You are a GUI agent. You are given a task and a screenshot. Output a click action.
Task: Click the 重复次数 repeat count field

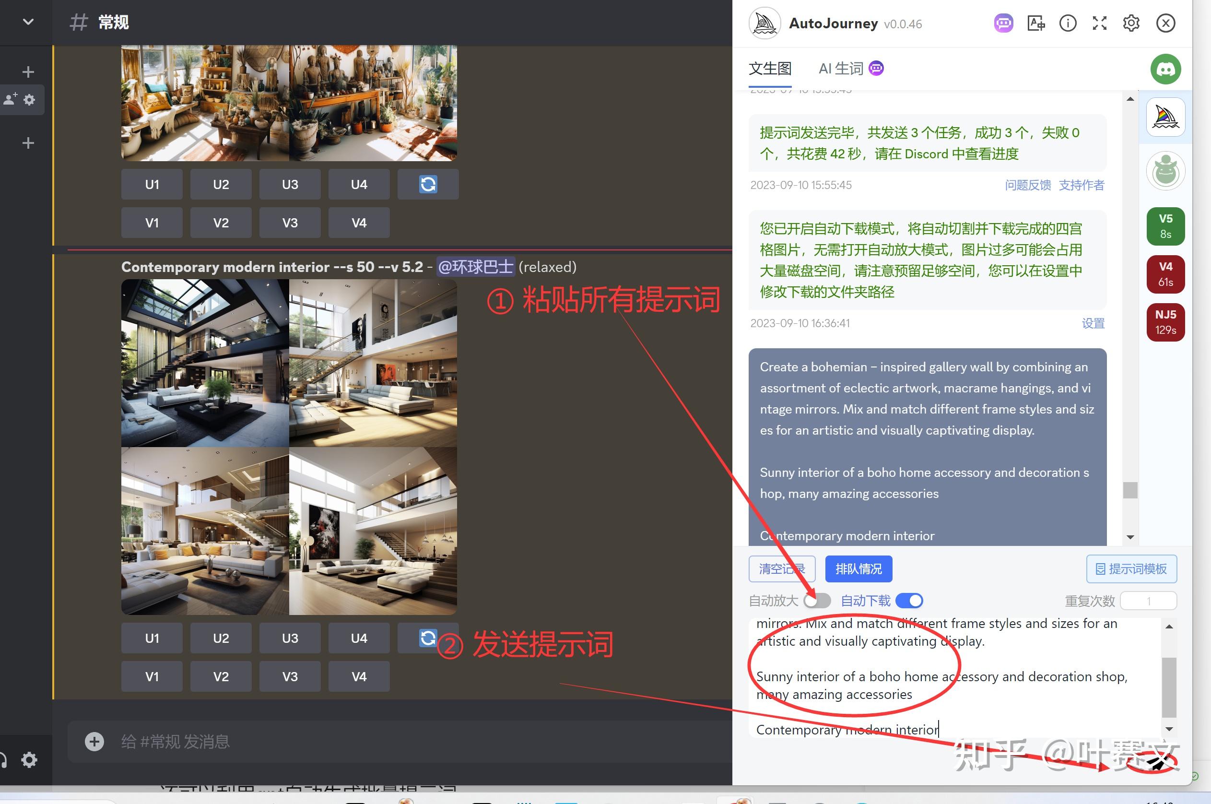pos(1150,601)
